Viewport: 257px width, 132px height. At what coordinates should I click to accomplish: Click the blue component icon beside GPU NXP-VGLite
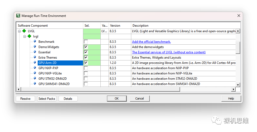(35, 73)
